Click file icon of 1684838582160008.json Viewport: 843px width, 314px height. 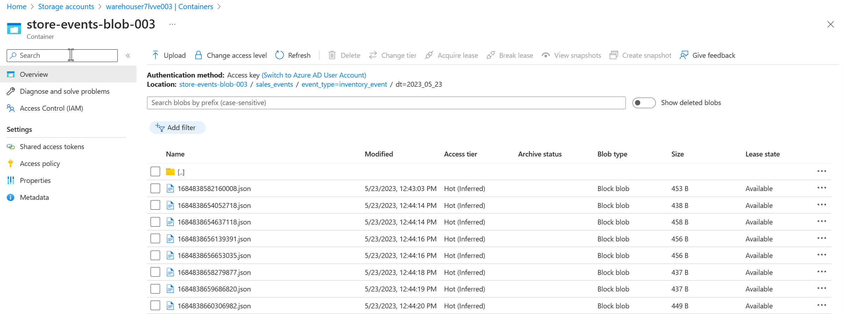pyautogui.click(x=170, y=189)
